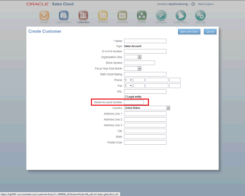
Task: Click the sandbox accessibility circle icon
Action: point(193,4)
